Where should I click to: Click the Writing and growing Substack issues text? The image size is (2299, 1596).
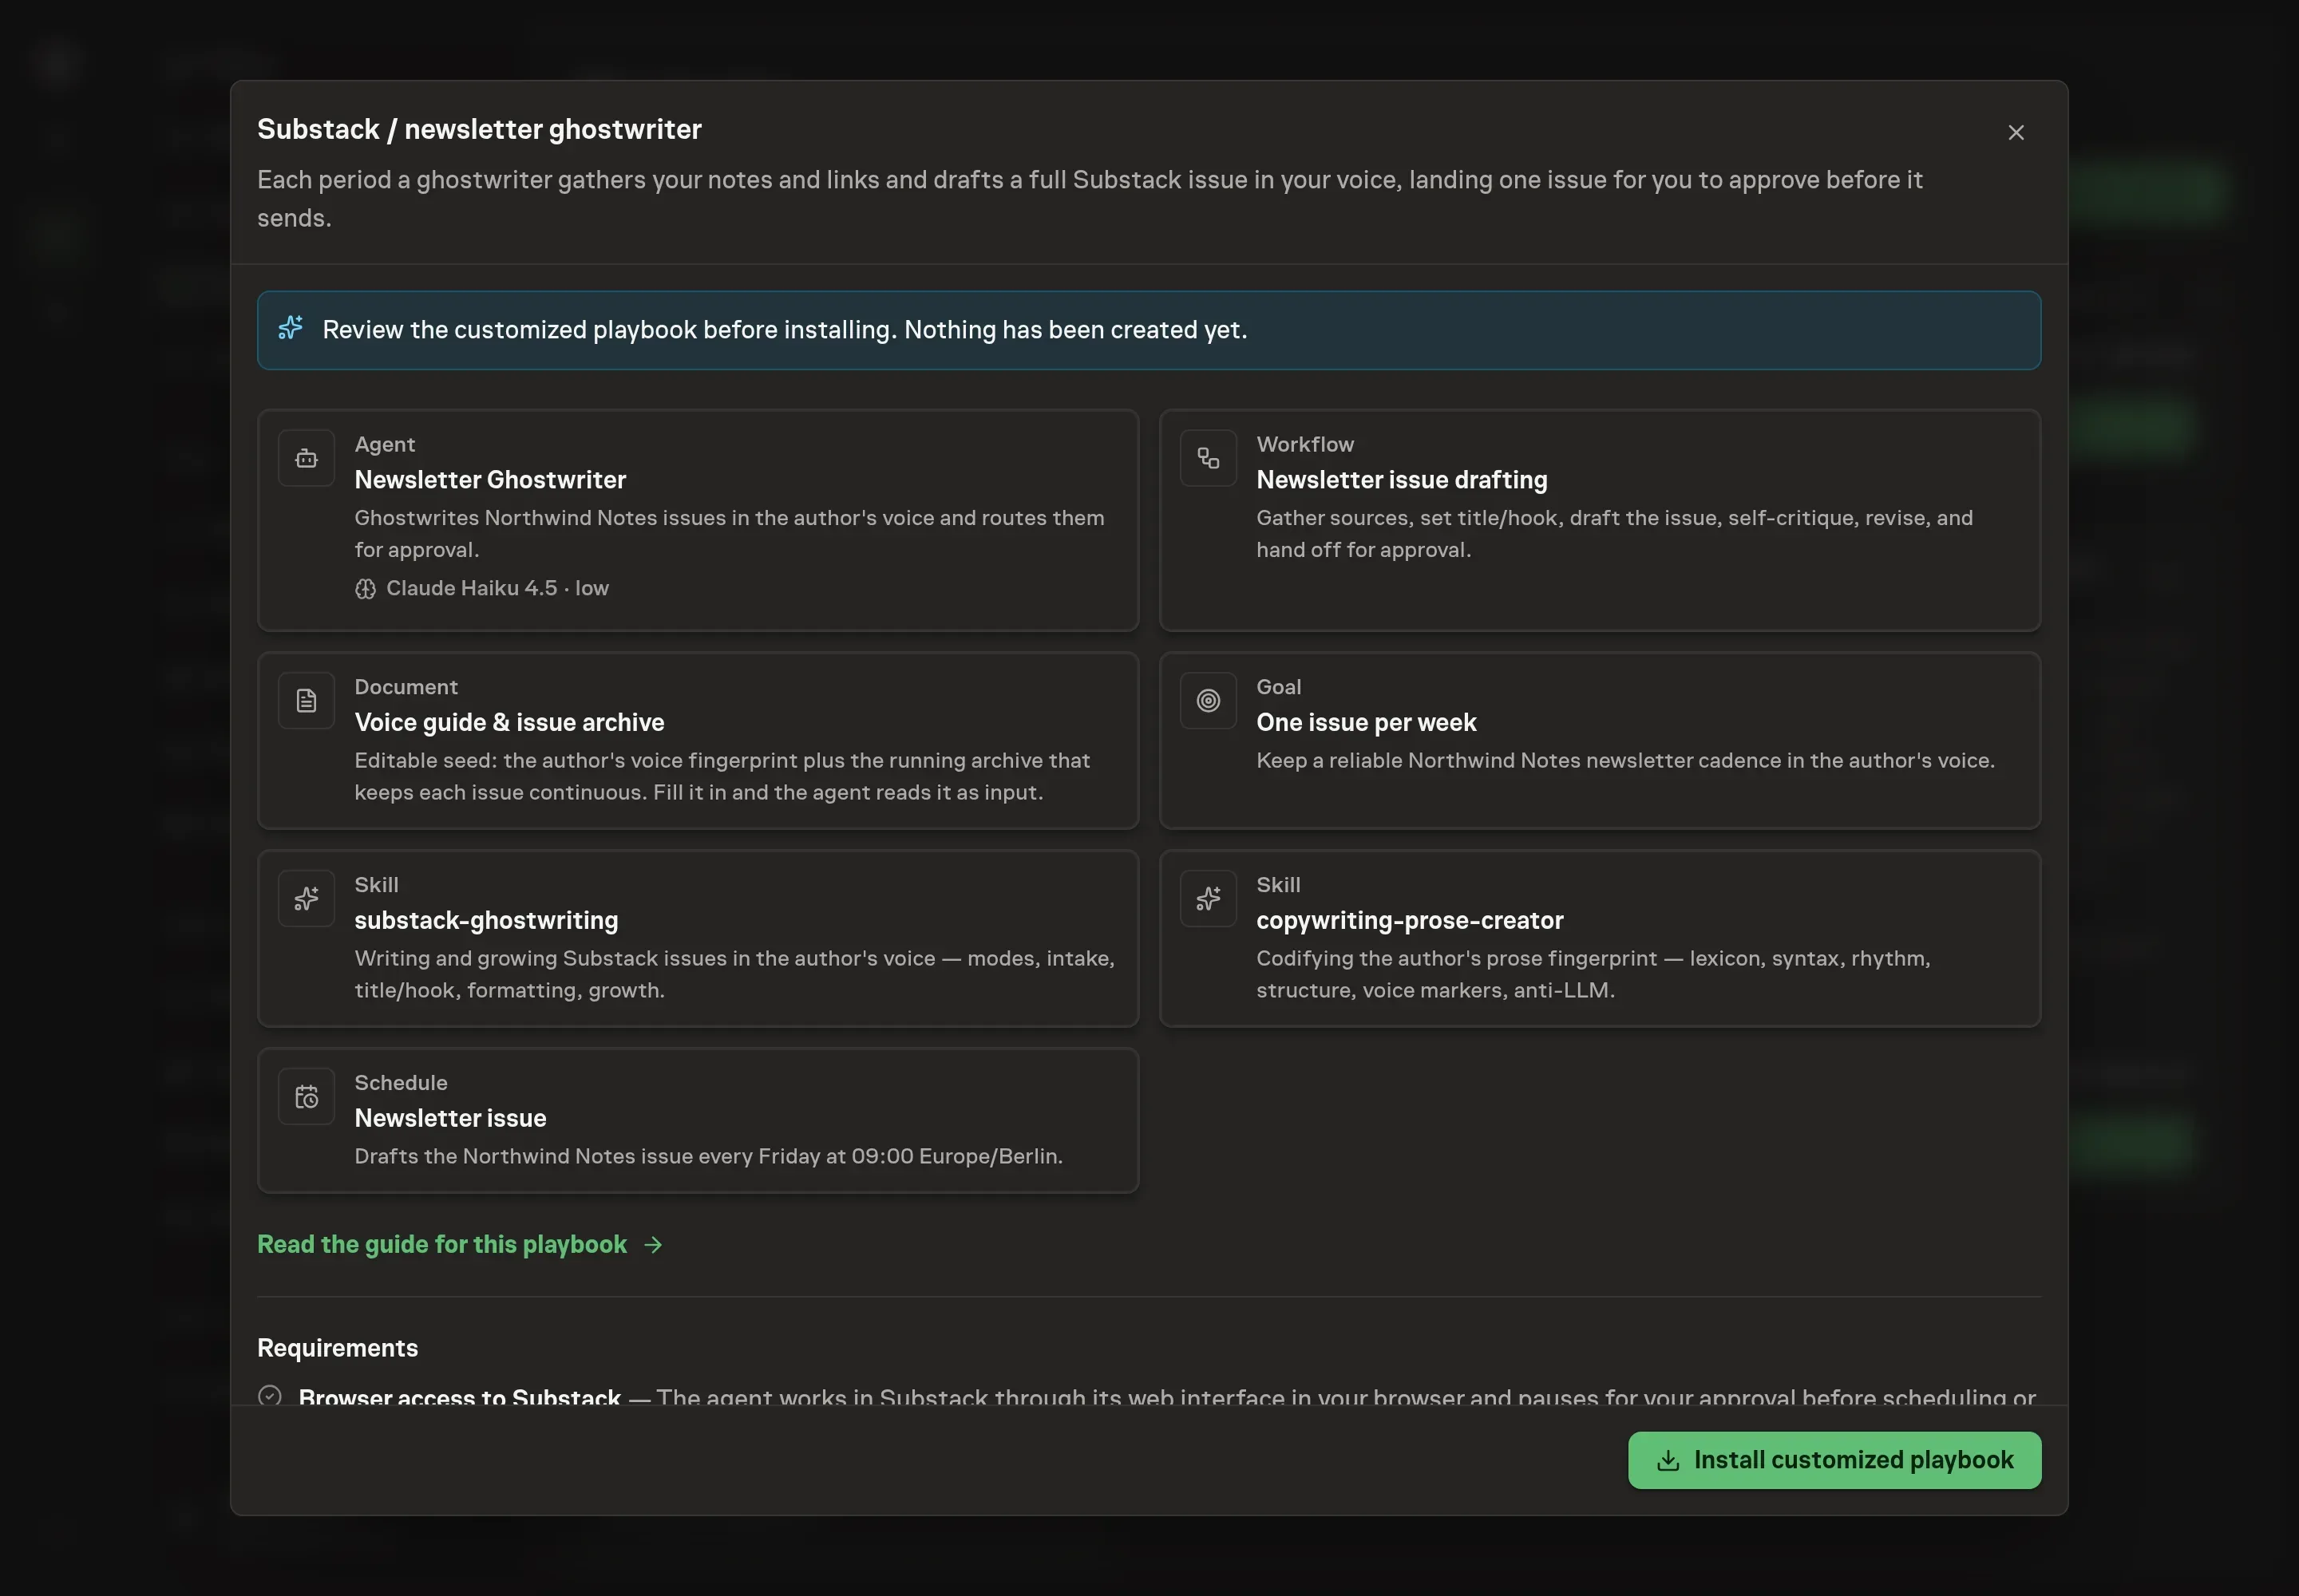tap(734, 975)
